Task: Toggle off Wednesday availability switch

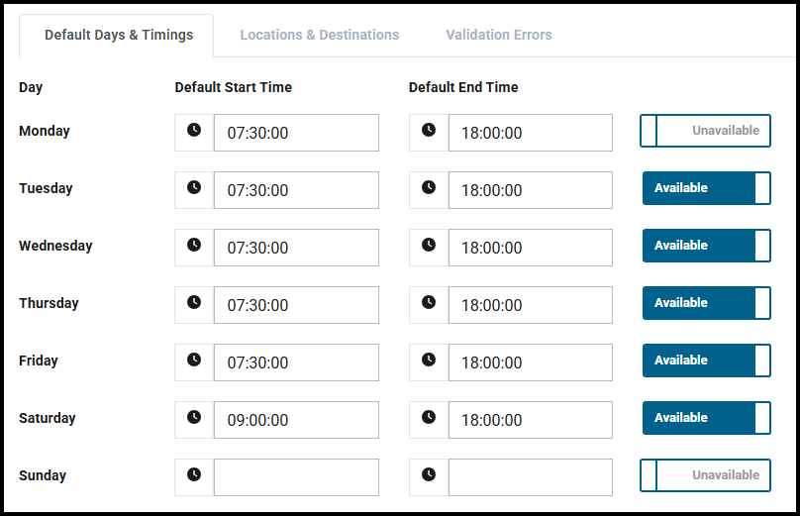Action: tap(705, 246)
